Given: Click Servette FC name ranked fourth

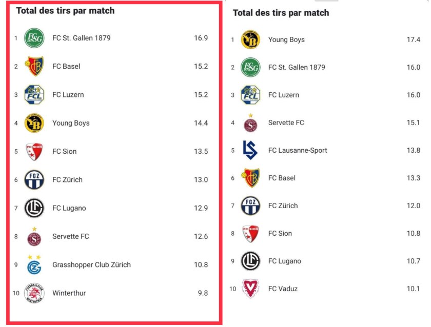Looking at the screenshot, I should (x=286, y=122).
